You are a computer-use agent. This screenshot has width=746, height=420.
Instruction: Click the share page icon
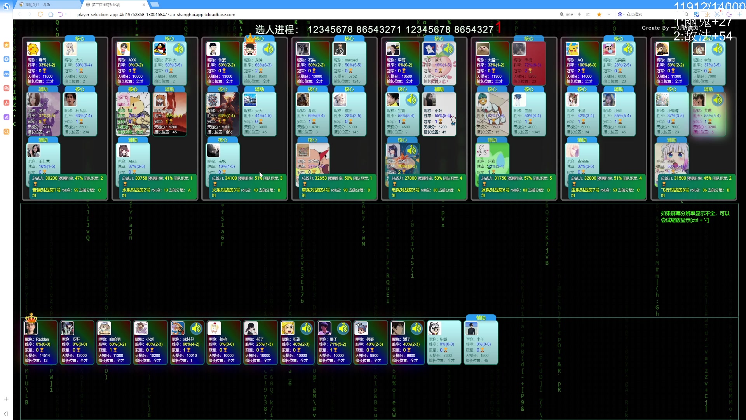coord(588,14)
